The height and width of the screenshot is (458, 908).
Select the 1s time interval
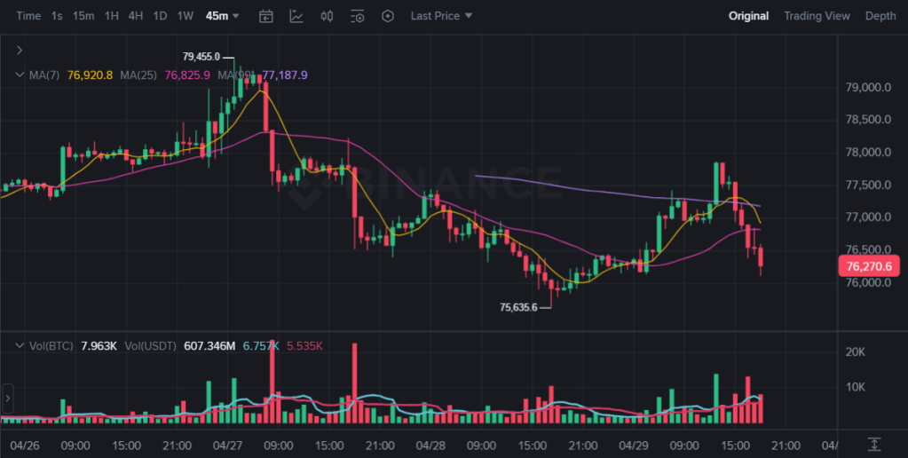pos(57,16)
